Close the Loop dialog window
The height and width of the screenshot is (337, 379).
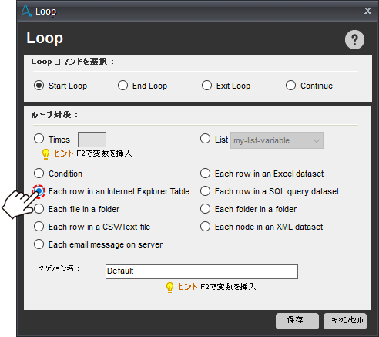pos(367,11)
